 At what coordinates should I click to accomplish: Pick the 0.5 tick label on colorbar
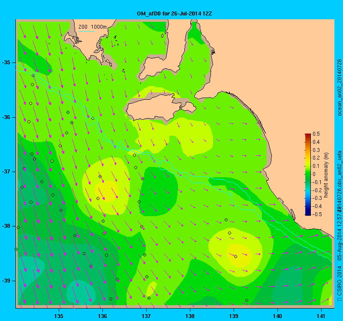pyautogui.click(x=316, y=134)
